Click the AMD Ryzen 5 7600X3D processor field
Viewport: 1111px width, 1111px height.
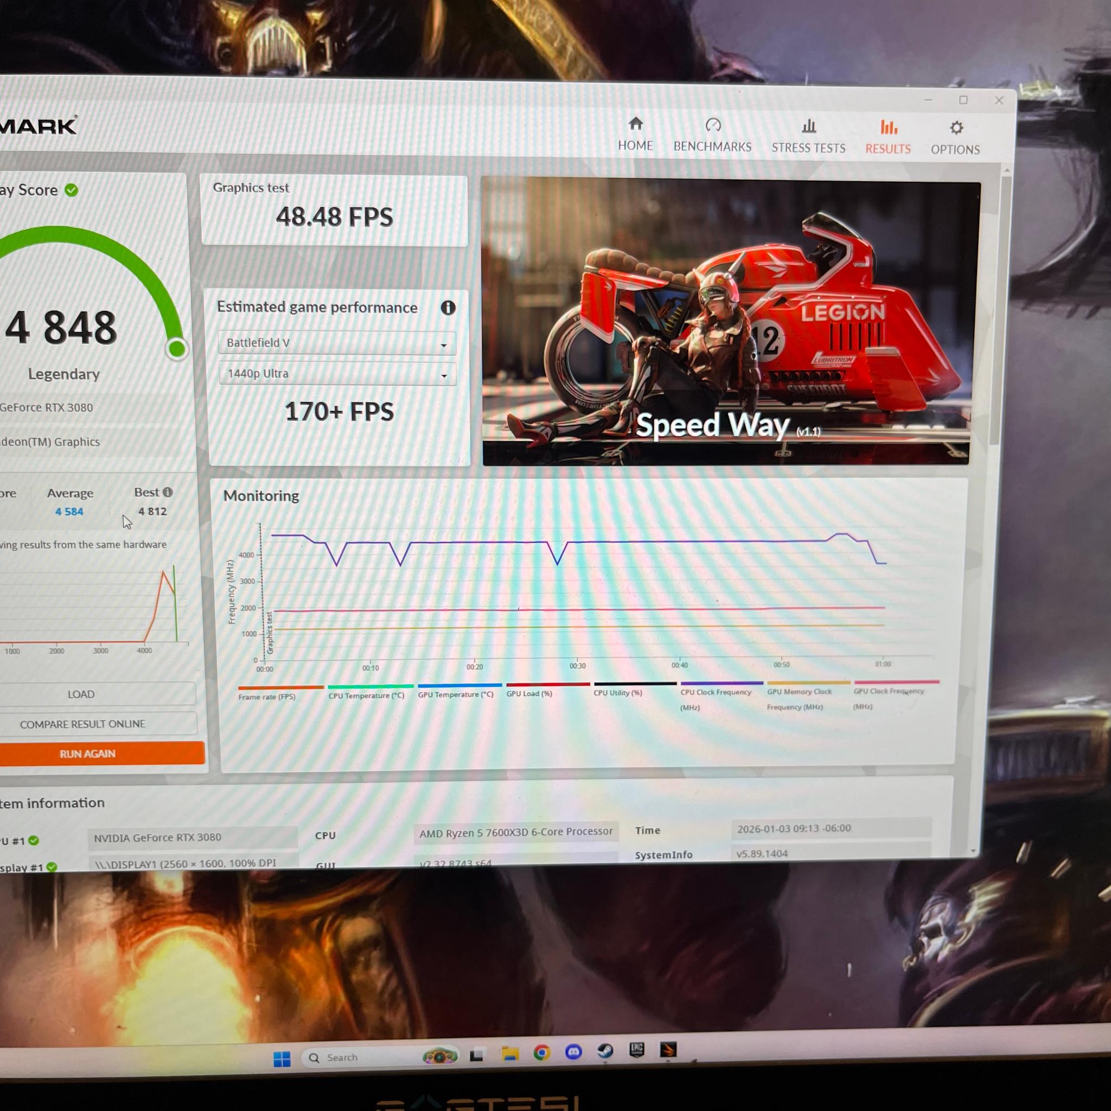point(516,832)
